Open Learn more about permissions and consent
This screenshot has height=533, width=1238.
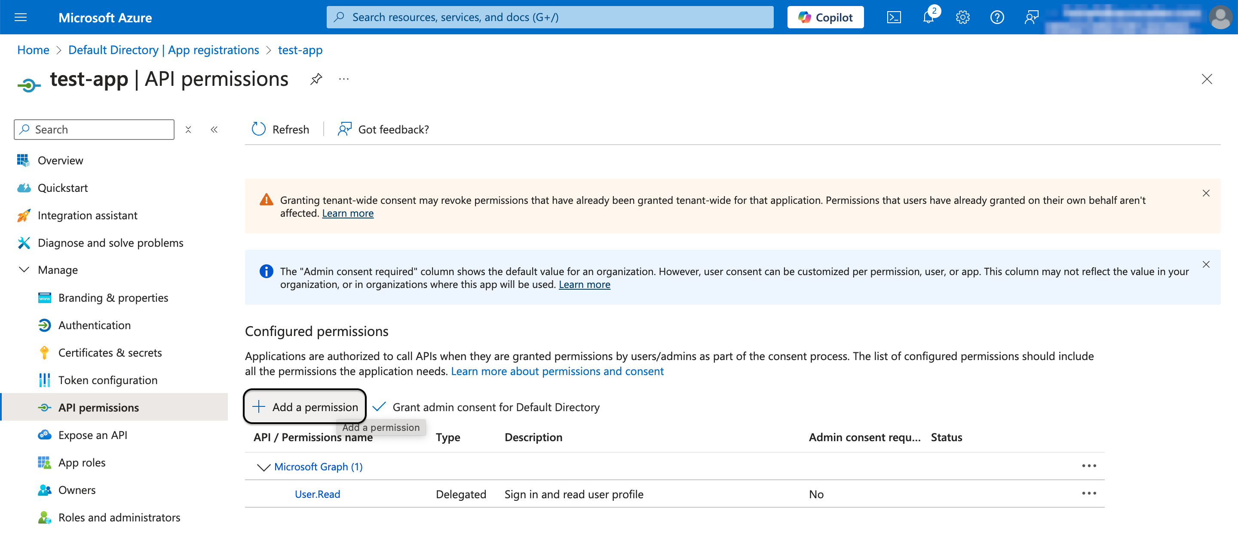(x=557, y=371)
